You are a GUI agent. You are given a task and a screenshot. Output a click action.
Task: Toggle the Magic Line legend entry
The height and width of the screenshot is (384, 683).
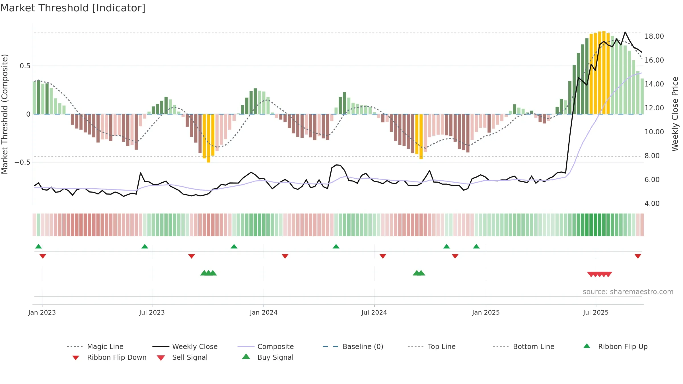point(95,346)
